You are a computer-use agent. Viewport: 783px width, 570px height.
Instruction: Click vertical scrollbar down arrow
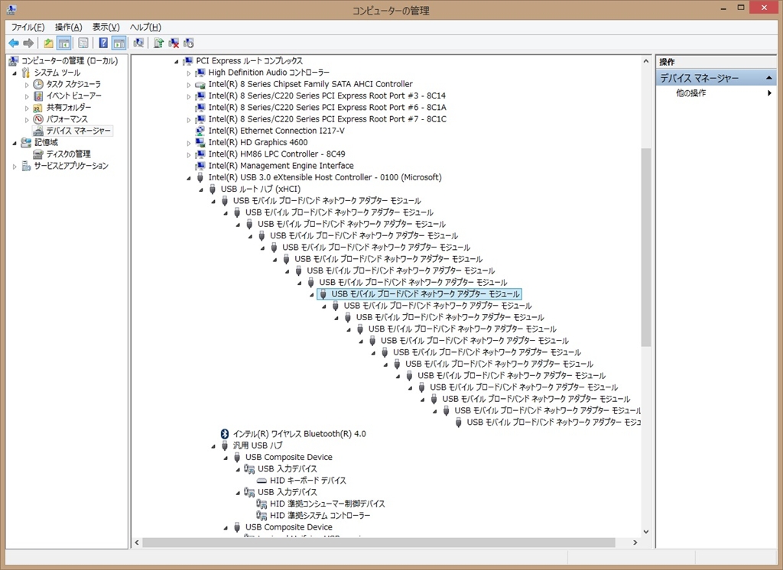coord(645,532)
